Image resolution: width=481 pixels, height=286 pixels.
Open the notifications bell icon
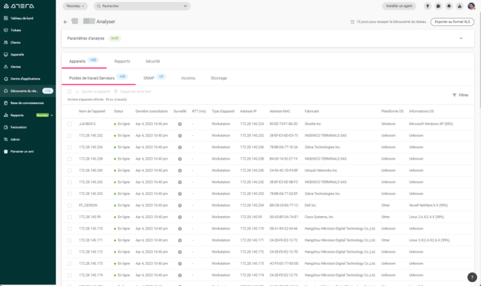click(x=449, y=5)
